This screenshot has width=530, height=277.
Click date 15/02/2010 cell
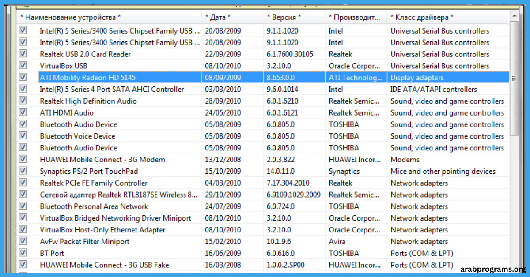[223, 241]
